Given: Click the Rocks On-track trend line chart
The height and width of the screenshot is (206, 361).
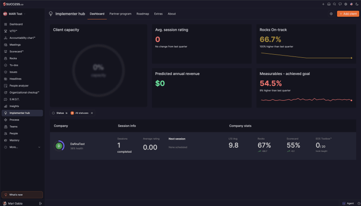Looking at the screenshot, I should tap(306, 56).
